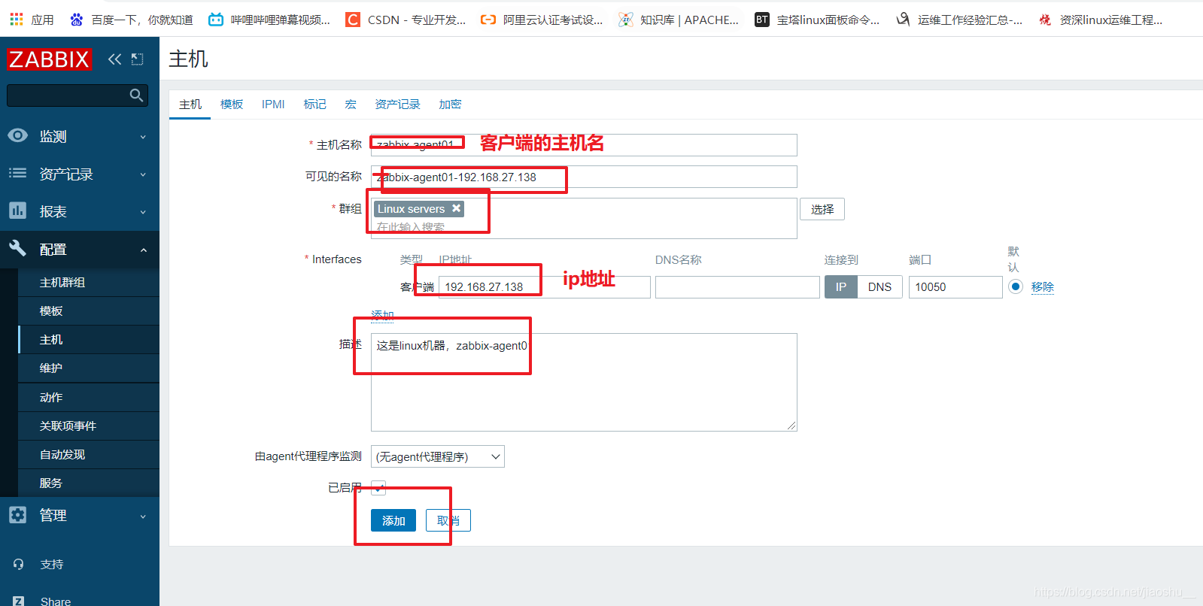
Task: Open 维护 in sidebar
Action: [x=89, y=368]
